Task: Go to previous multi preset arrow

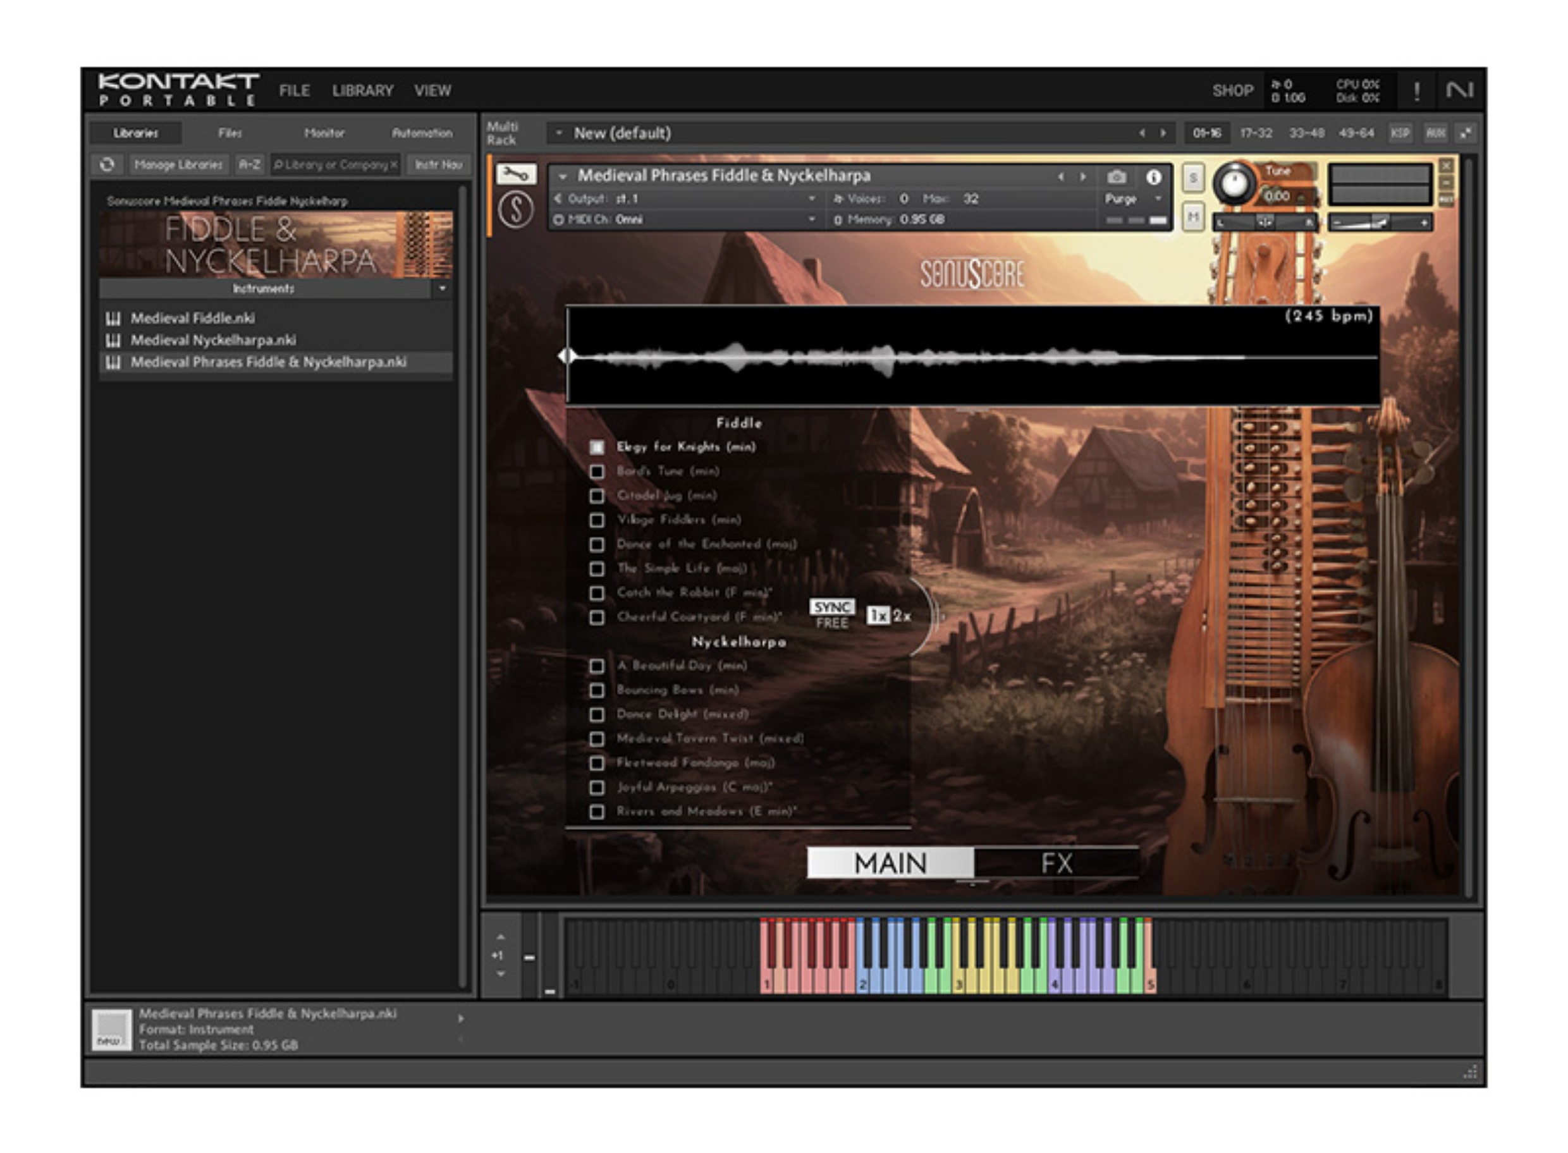Action: pos(1142,133)
